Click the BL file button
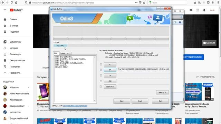 pos(110,64)
